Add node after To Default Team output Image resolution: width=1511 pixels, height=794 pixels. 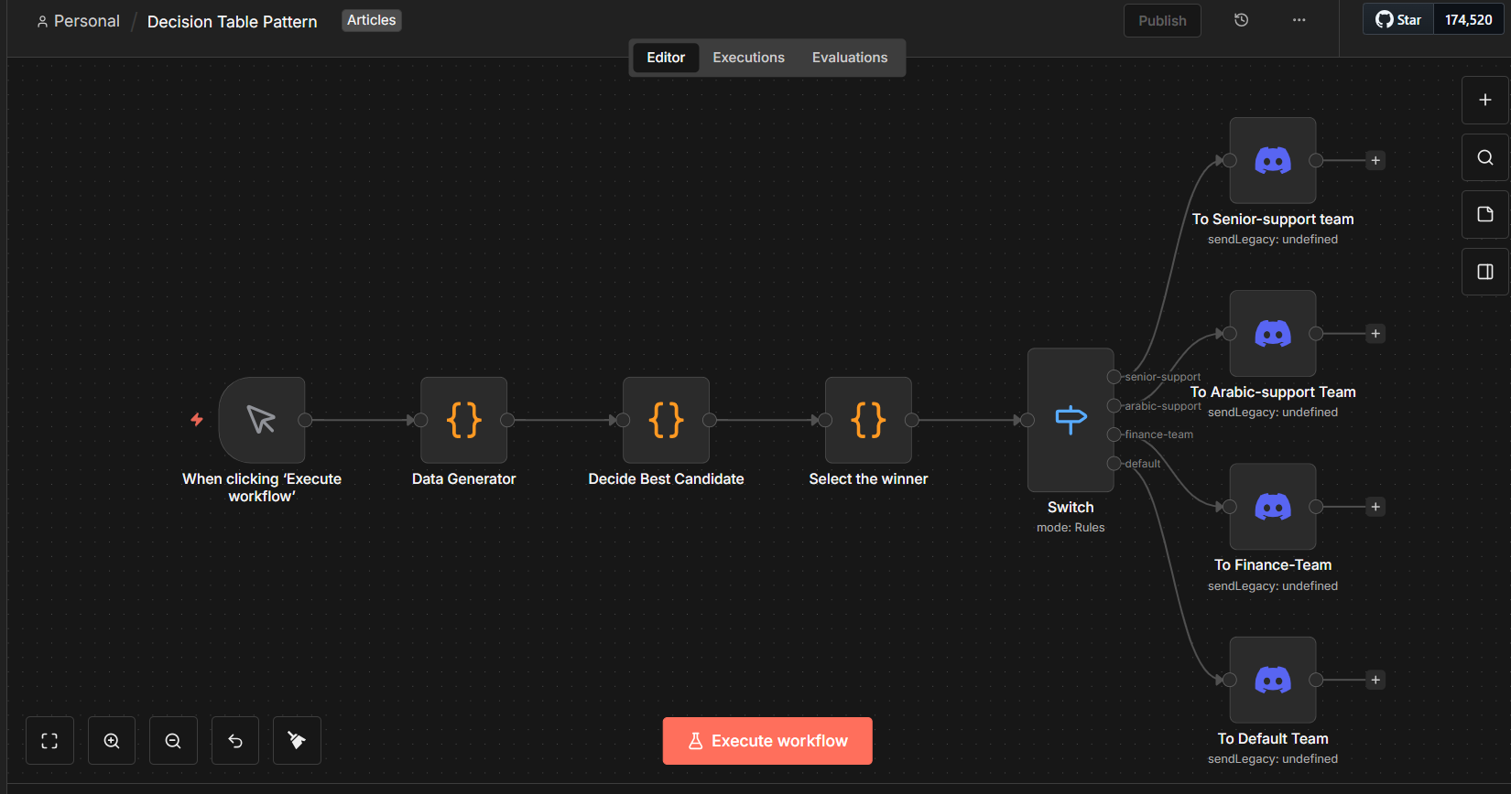click(1375, 680)
